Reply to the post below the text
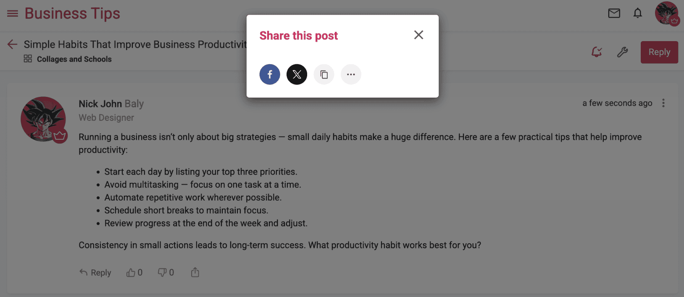 coord(95,273)
